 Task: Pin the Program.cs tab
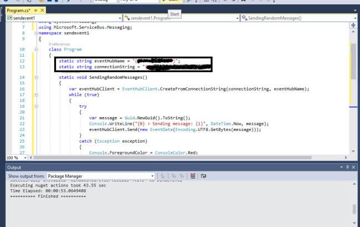[35, 11]
